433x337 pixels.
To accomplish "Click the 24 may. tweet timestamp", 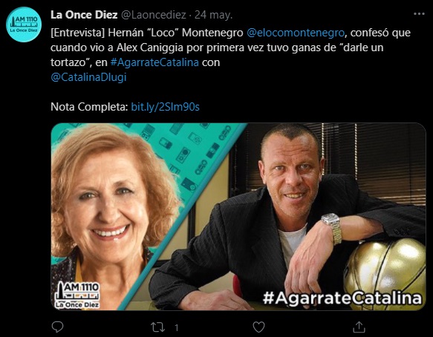I will tap(213, 15).
